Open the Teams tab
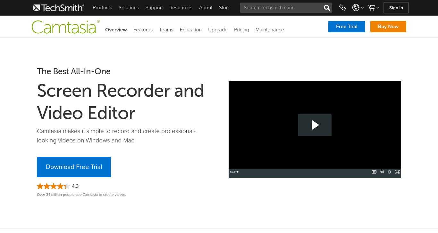This screenshot has width=438, height=233. click(x=166, y=30)
